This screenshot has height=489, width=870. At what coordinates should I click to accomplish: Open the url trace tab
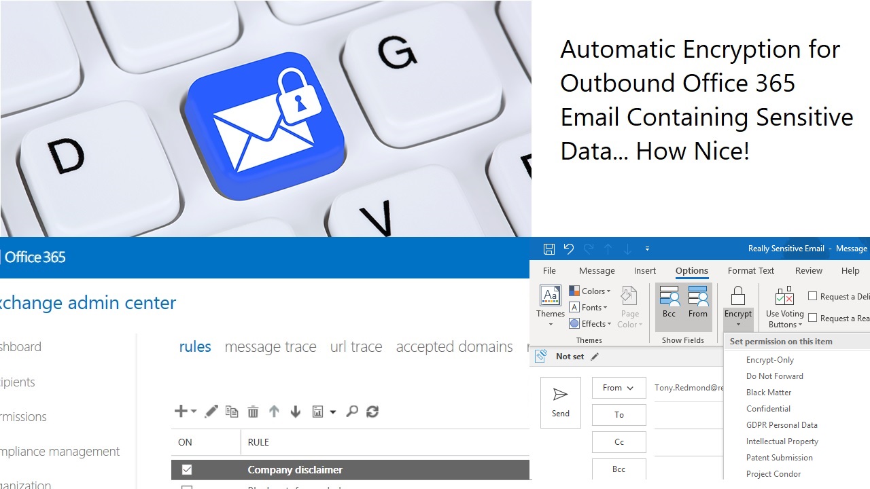coord(356,346)
